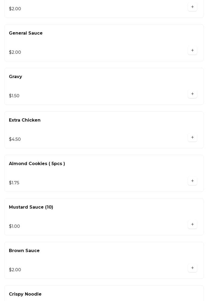The width and height of the screenshot is (208, 301).
Task: Click topmost plus icon above General Sauce
Action: [192, 7]
